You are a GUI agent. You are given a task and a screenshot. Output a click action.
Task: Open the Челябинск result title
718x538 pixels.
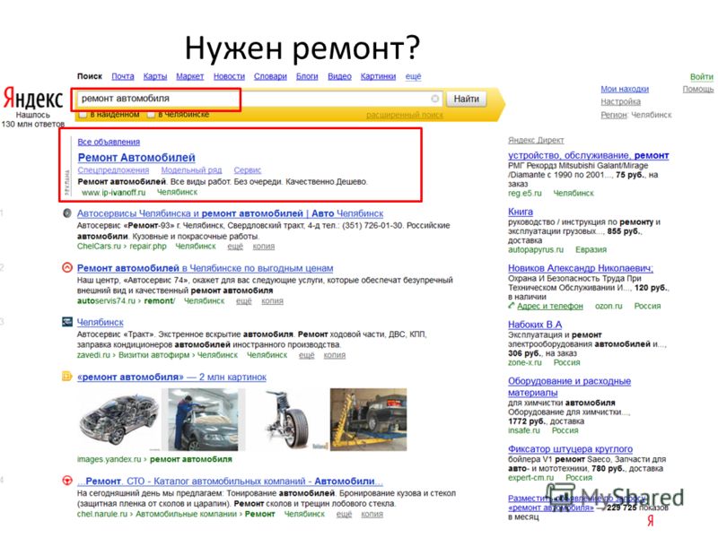pyautogui.click(x=101, y=323)
